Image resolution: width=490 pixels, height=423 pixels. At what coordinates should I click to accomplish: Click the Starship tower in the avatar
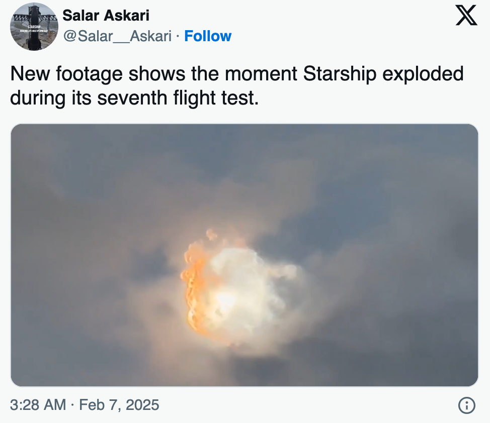click(33, 28)
